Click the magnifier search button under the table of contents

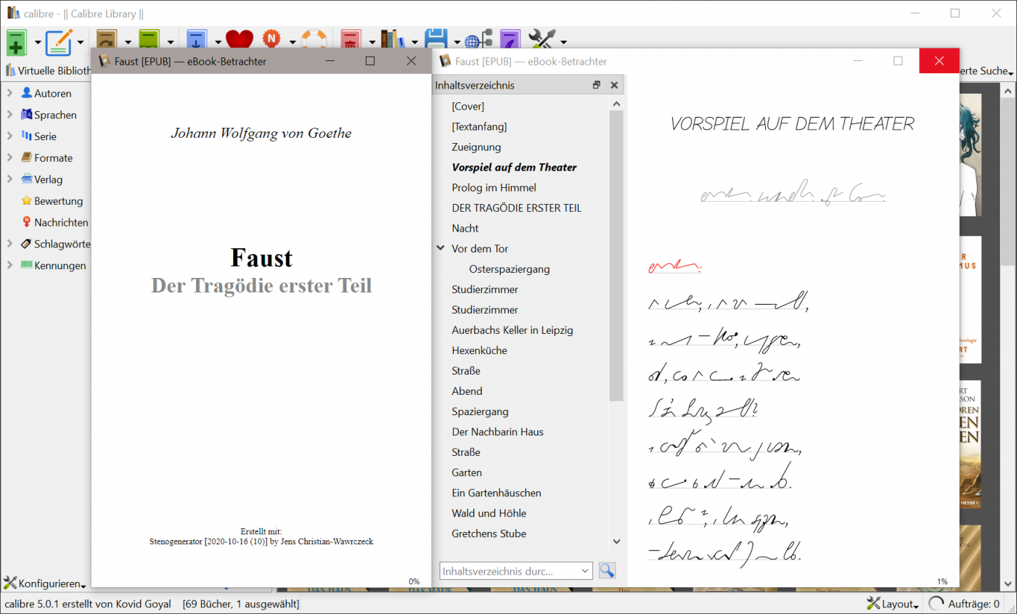click(608, 571)
